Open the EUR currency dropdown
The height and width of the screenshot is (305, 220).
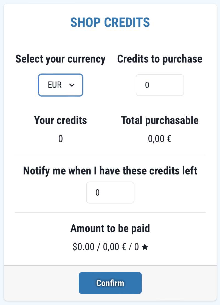pos(60,85)
